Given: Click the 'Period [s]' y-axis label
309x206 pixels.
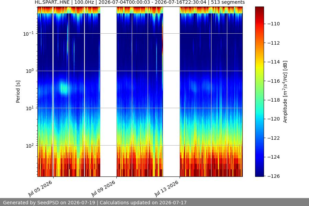Looking at the screenshot, I should [18, 92].
